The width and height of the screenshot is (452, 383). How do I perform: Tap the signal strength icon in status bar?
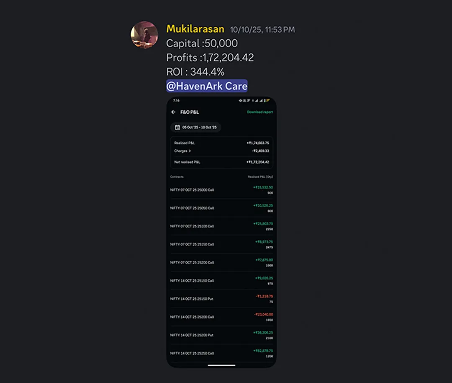click(x=257, y=100)
